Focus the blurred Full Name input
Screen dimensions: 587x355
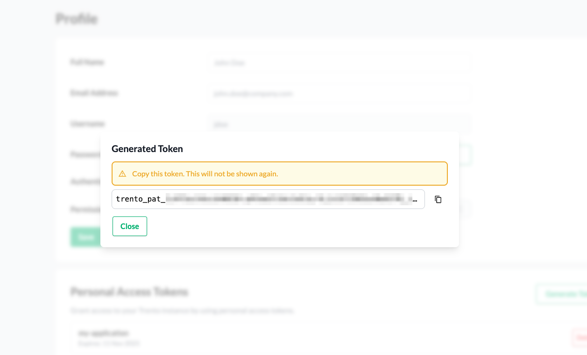tap(339, 63)
